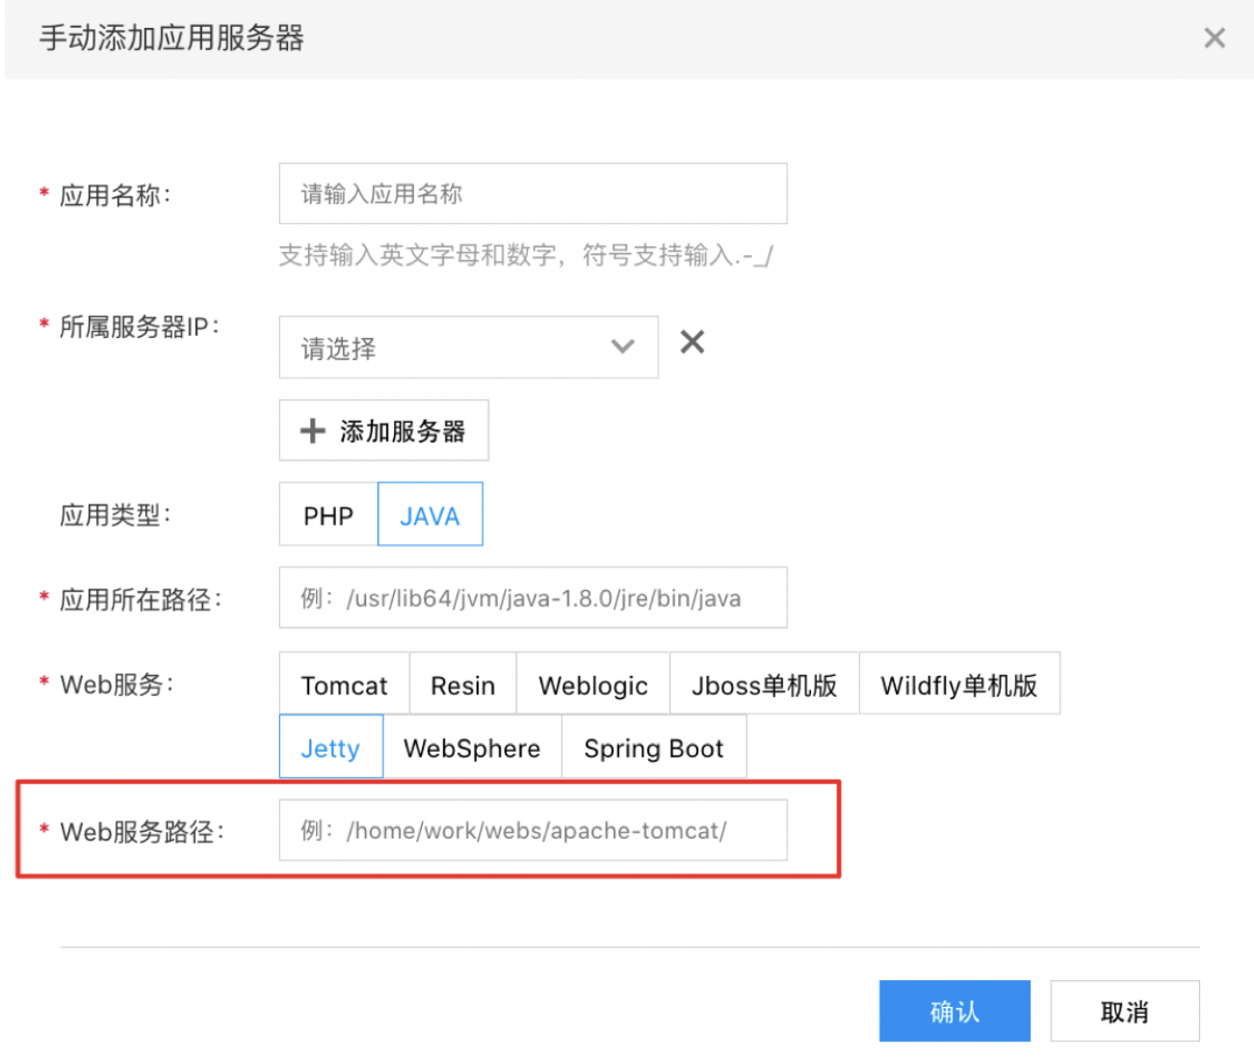1254x1061 pixels.
Task: Close the dialog with the top-right X
Action: (x=1215, y=38)
